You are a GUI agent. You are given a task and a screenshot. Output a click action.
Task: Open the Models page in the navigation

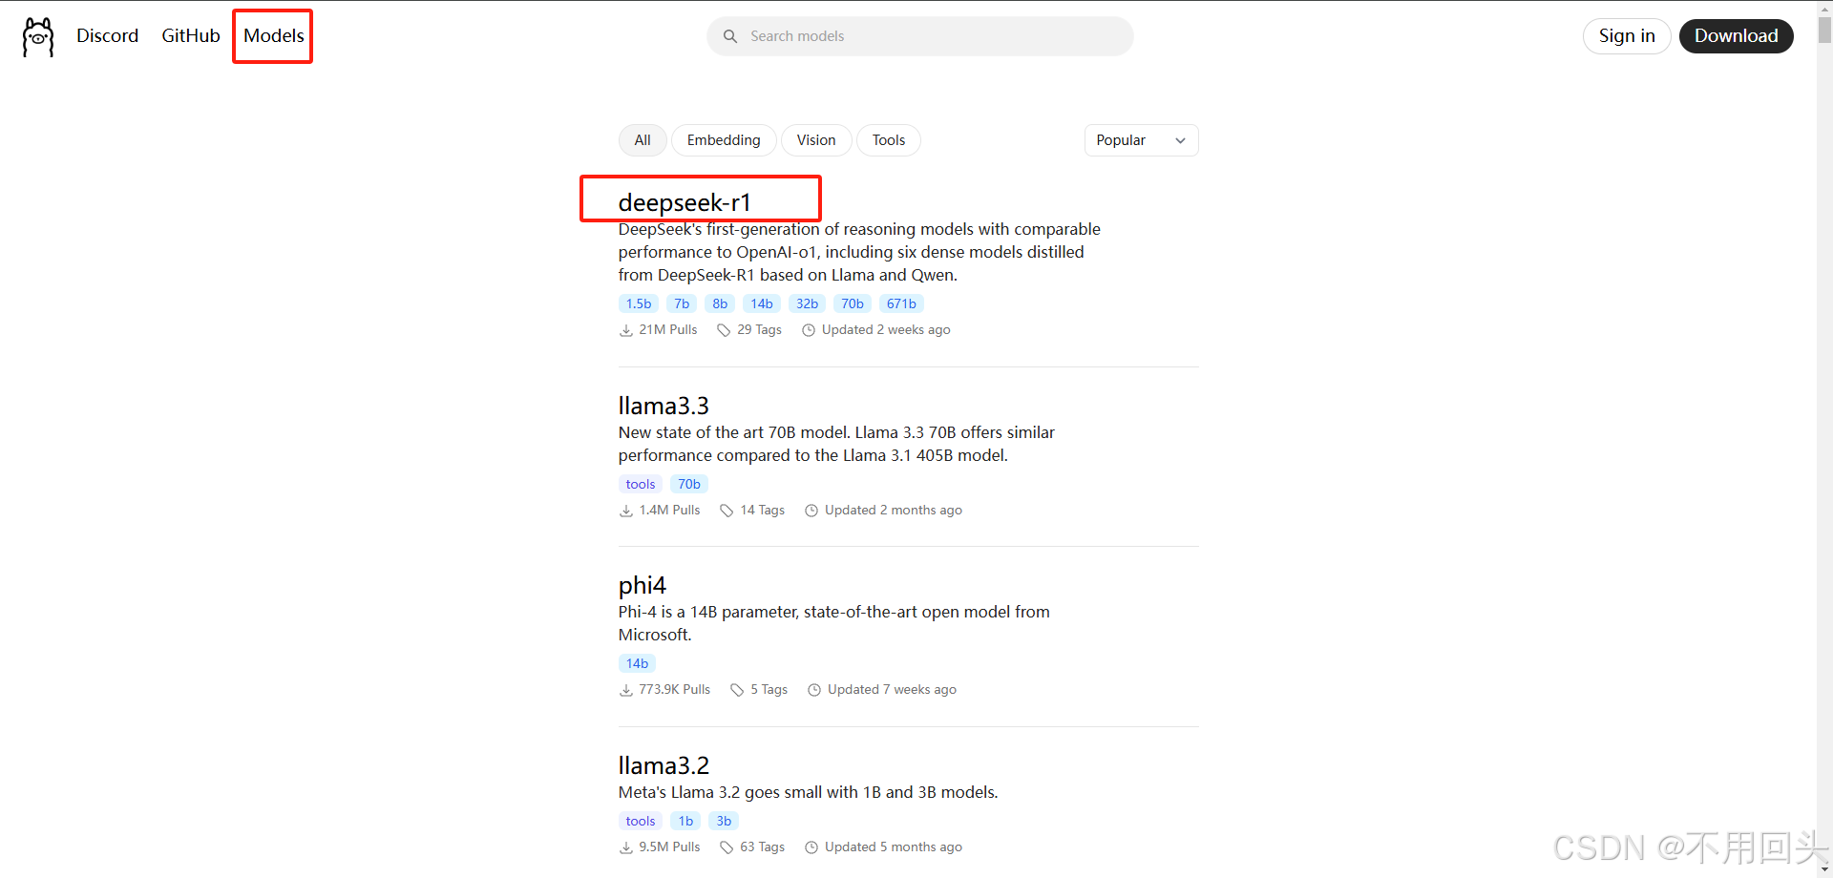pyautogui.click(x=274, y=36)
